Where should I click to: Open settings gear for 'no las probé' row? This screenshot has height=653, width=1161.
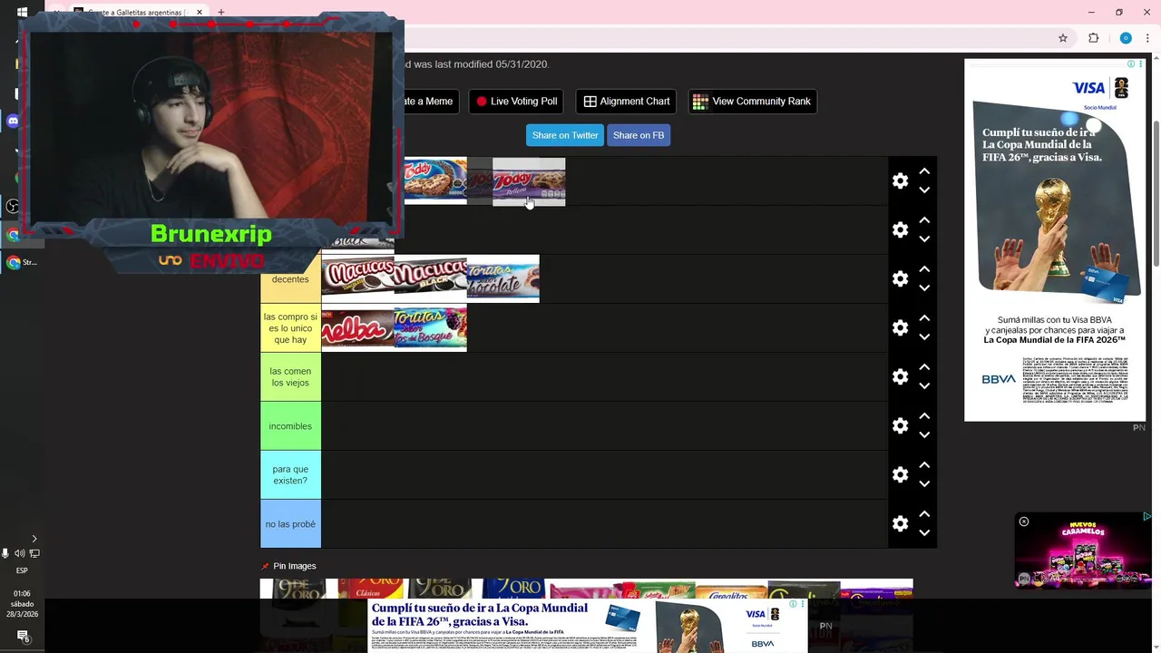900,523
